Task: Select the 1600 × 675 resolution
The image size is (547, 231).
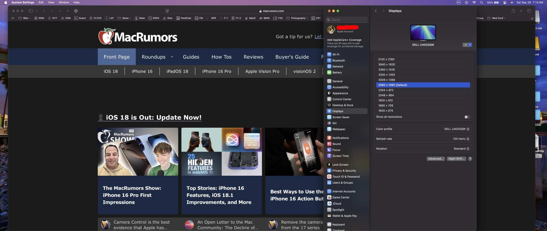Action: pos(423,111)
